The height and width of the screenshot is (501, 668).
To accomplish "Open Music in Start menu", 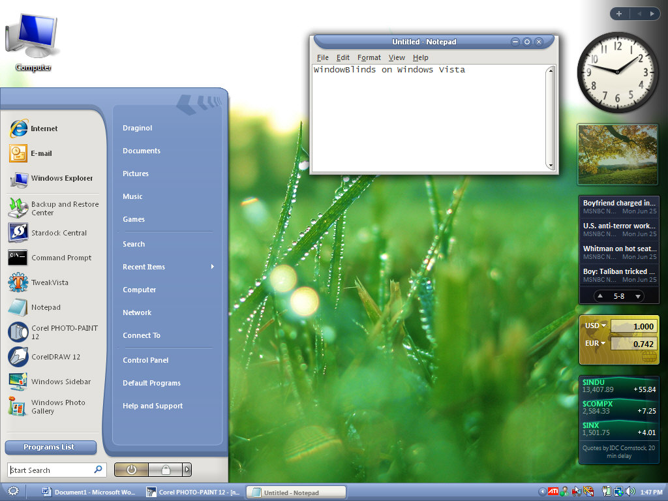I will pyautogui.click(x=132, y=196).
